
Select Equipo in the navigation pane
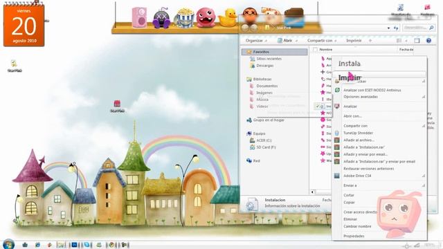point(259,133)
